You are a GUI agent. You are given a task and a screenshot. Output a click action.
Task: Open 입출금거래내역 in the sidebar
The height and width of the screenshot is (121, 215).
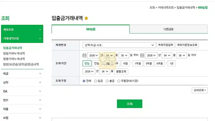tap(13, 48)
